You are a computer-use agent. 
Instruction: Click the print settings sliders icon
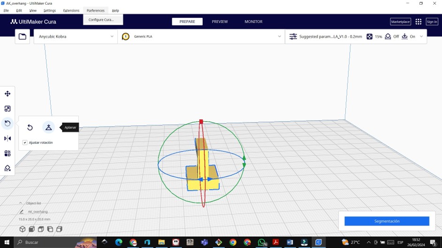coord(293,36)
